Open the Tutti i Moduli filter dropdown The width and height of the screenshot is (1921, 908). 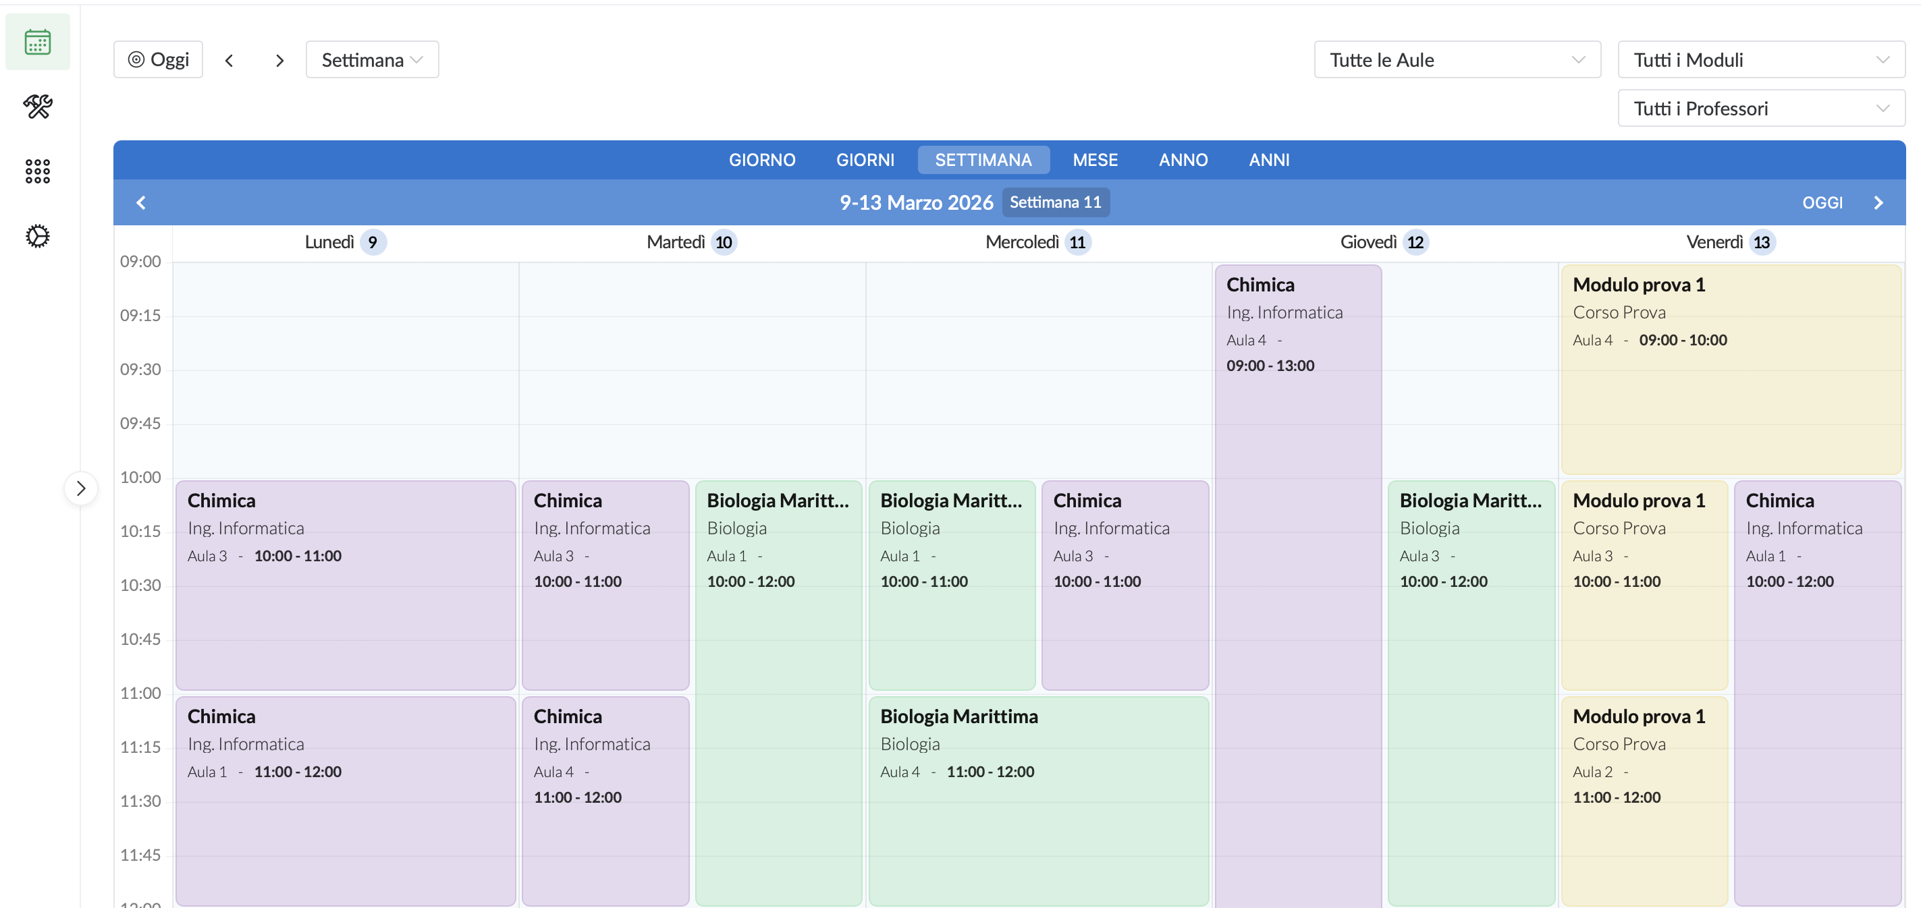(x=1762, y=59)
